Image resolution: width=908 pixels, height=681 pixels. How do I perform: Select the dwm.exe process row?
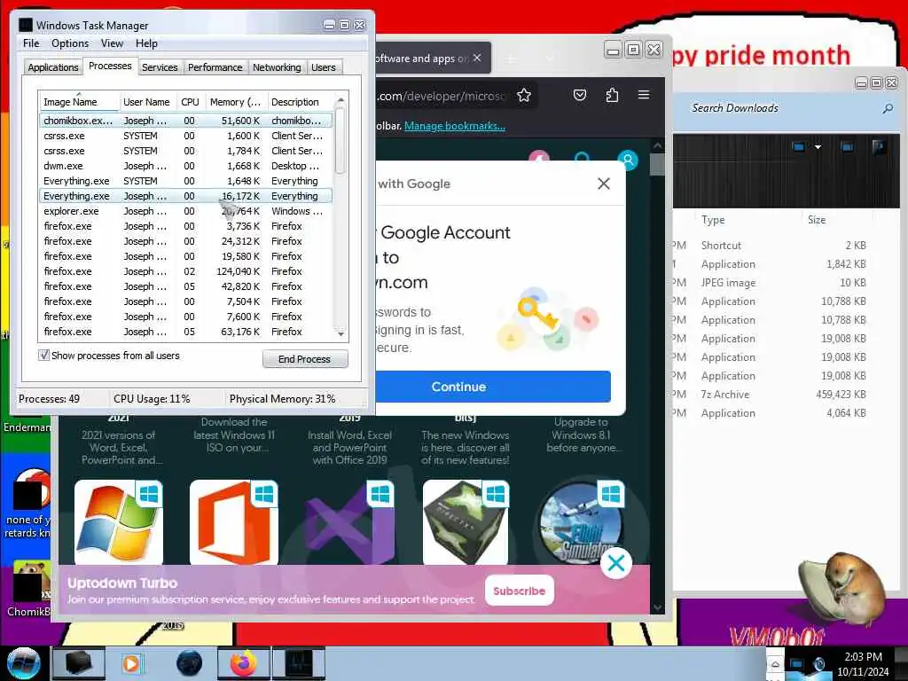[186, 166]
